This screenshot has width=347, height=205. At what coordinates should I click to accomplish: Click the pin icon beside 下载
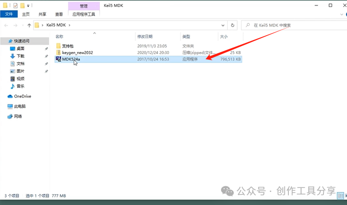pos(46,56)
